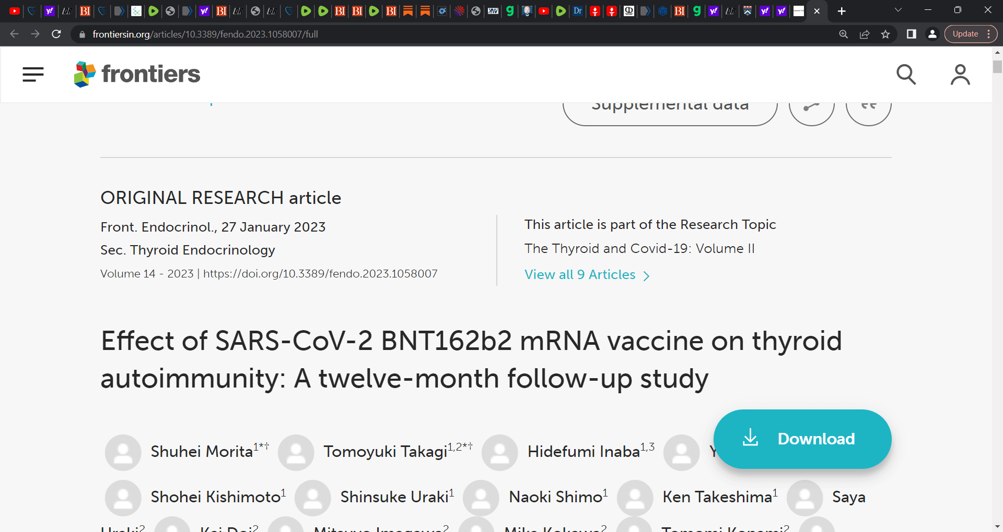Image resolution: width=1003 pixels, height=532 pixels.
Task: Open author Ken Takeshima's profile
Action: [717, 497]
